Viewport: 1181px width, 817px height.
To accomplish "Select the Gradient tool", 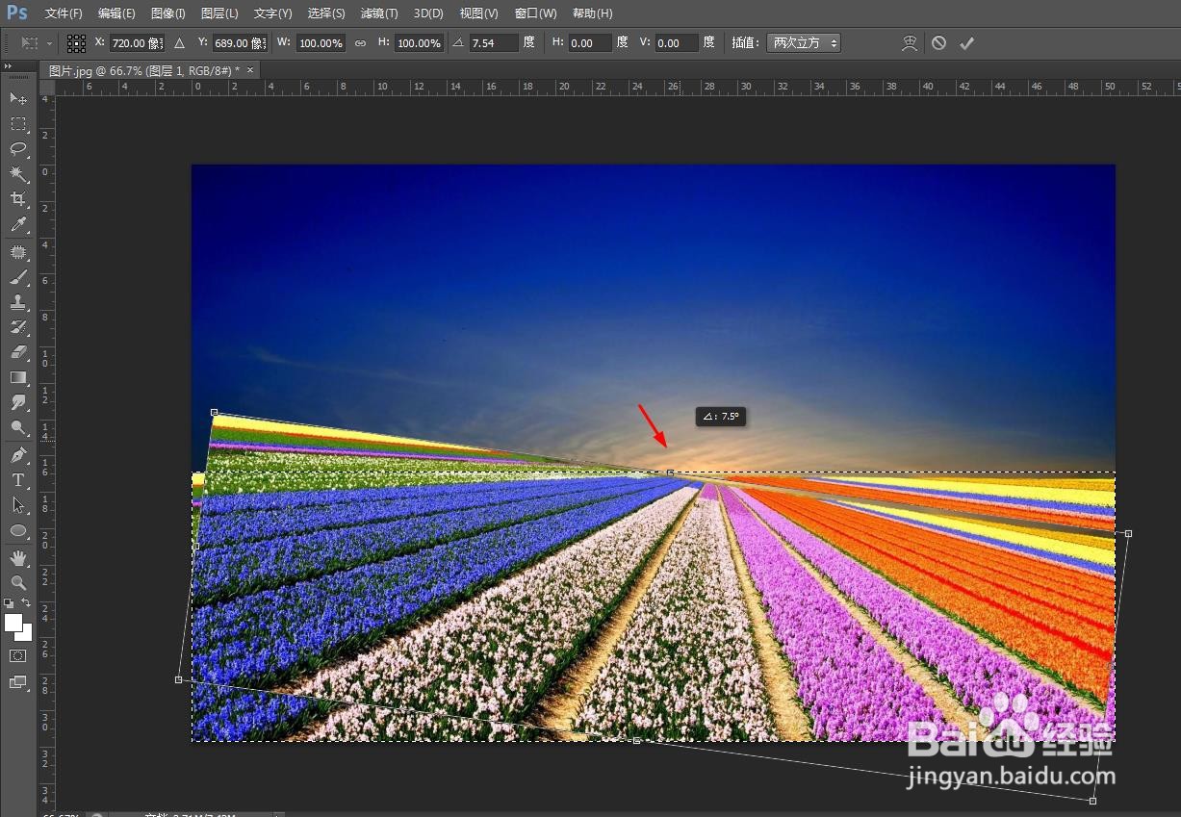I will [18, 377].
